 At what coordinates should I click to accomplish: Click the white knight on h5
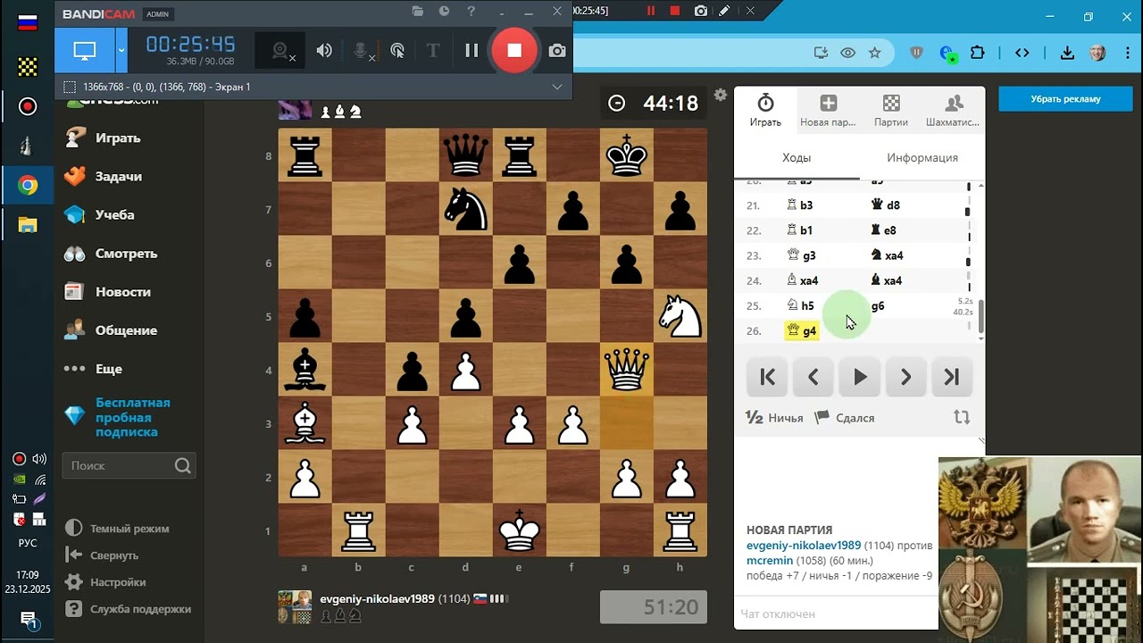(680, 316)
